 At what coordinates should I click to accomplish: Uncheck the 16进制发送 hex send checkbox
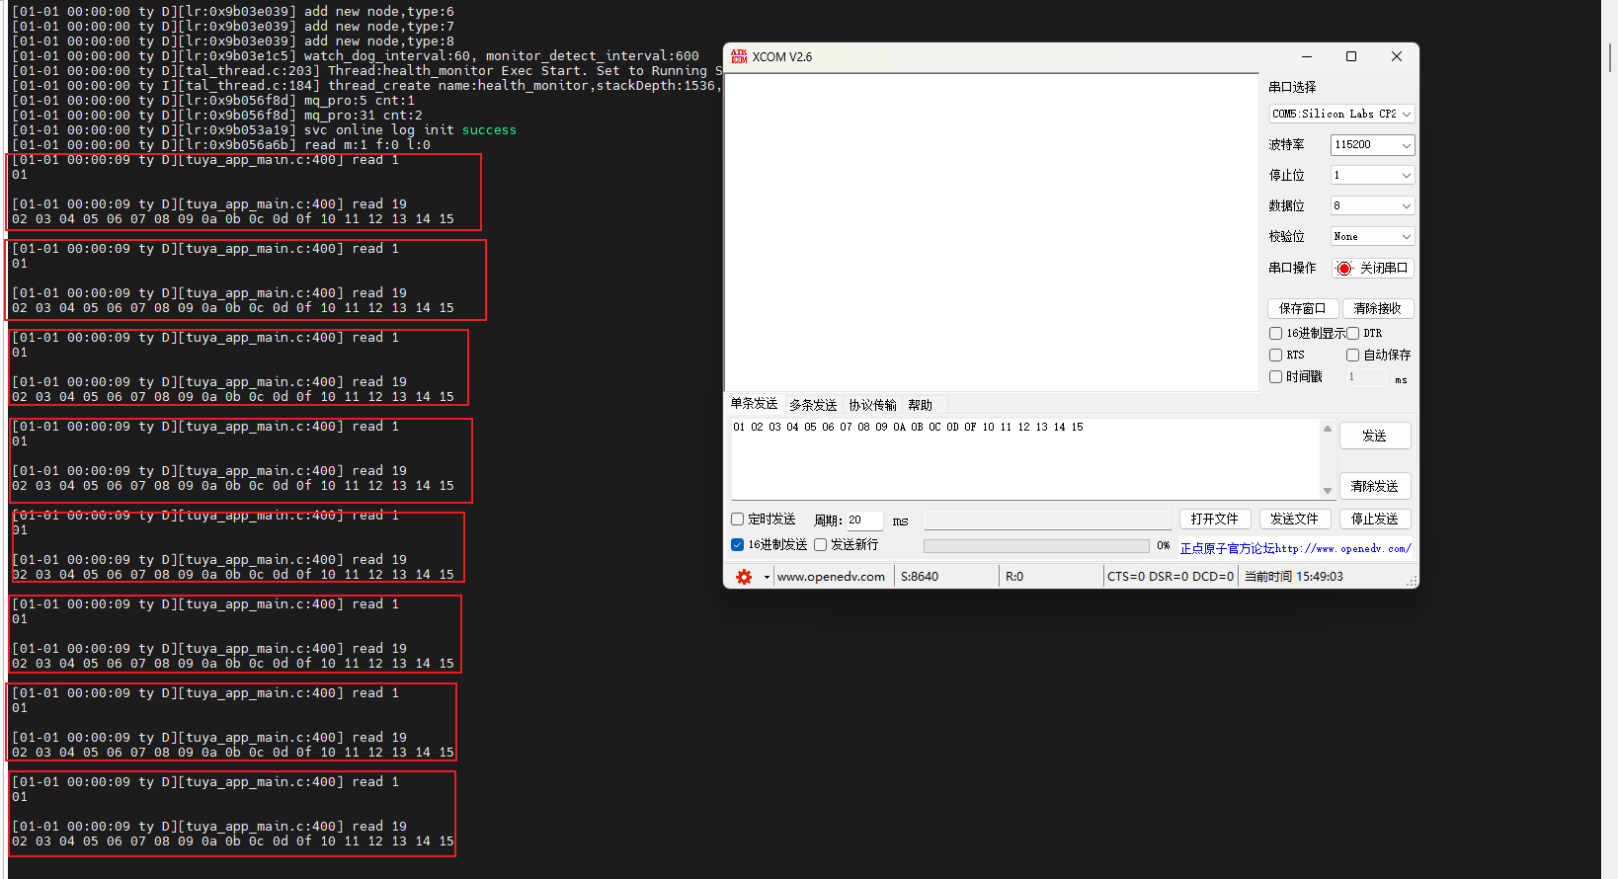pos(737,545)
